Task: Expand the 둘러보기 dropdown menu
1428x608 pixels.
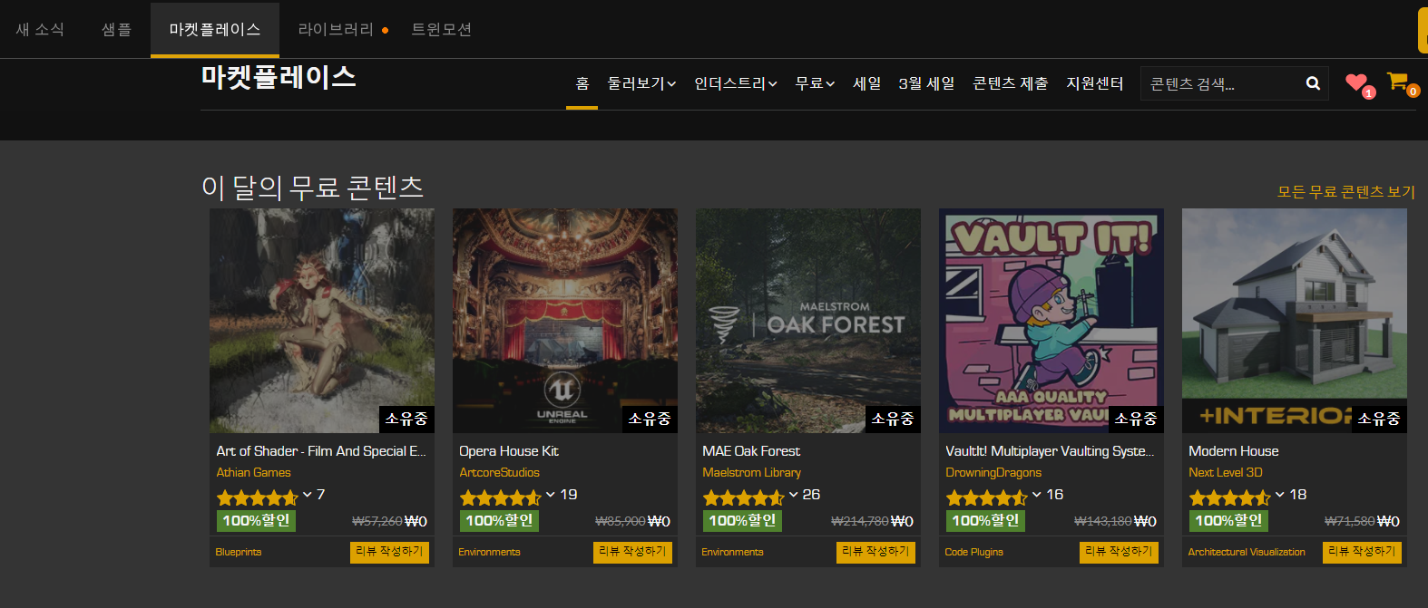Action: 641,83
